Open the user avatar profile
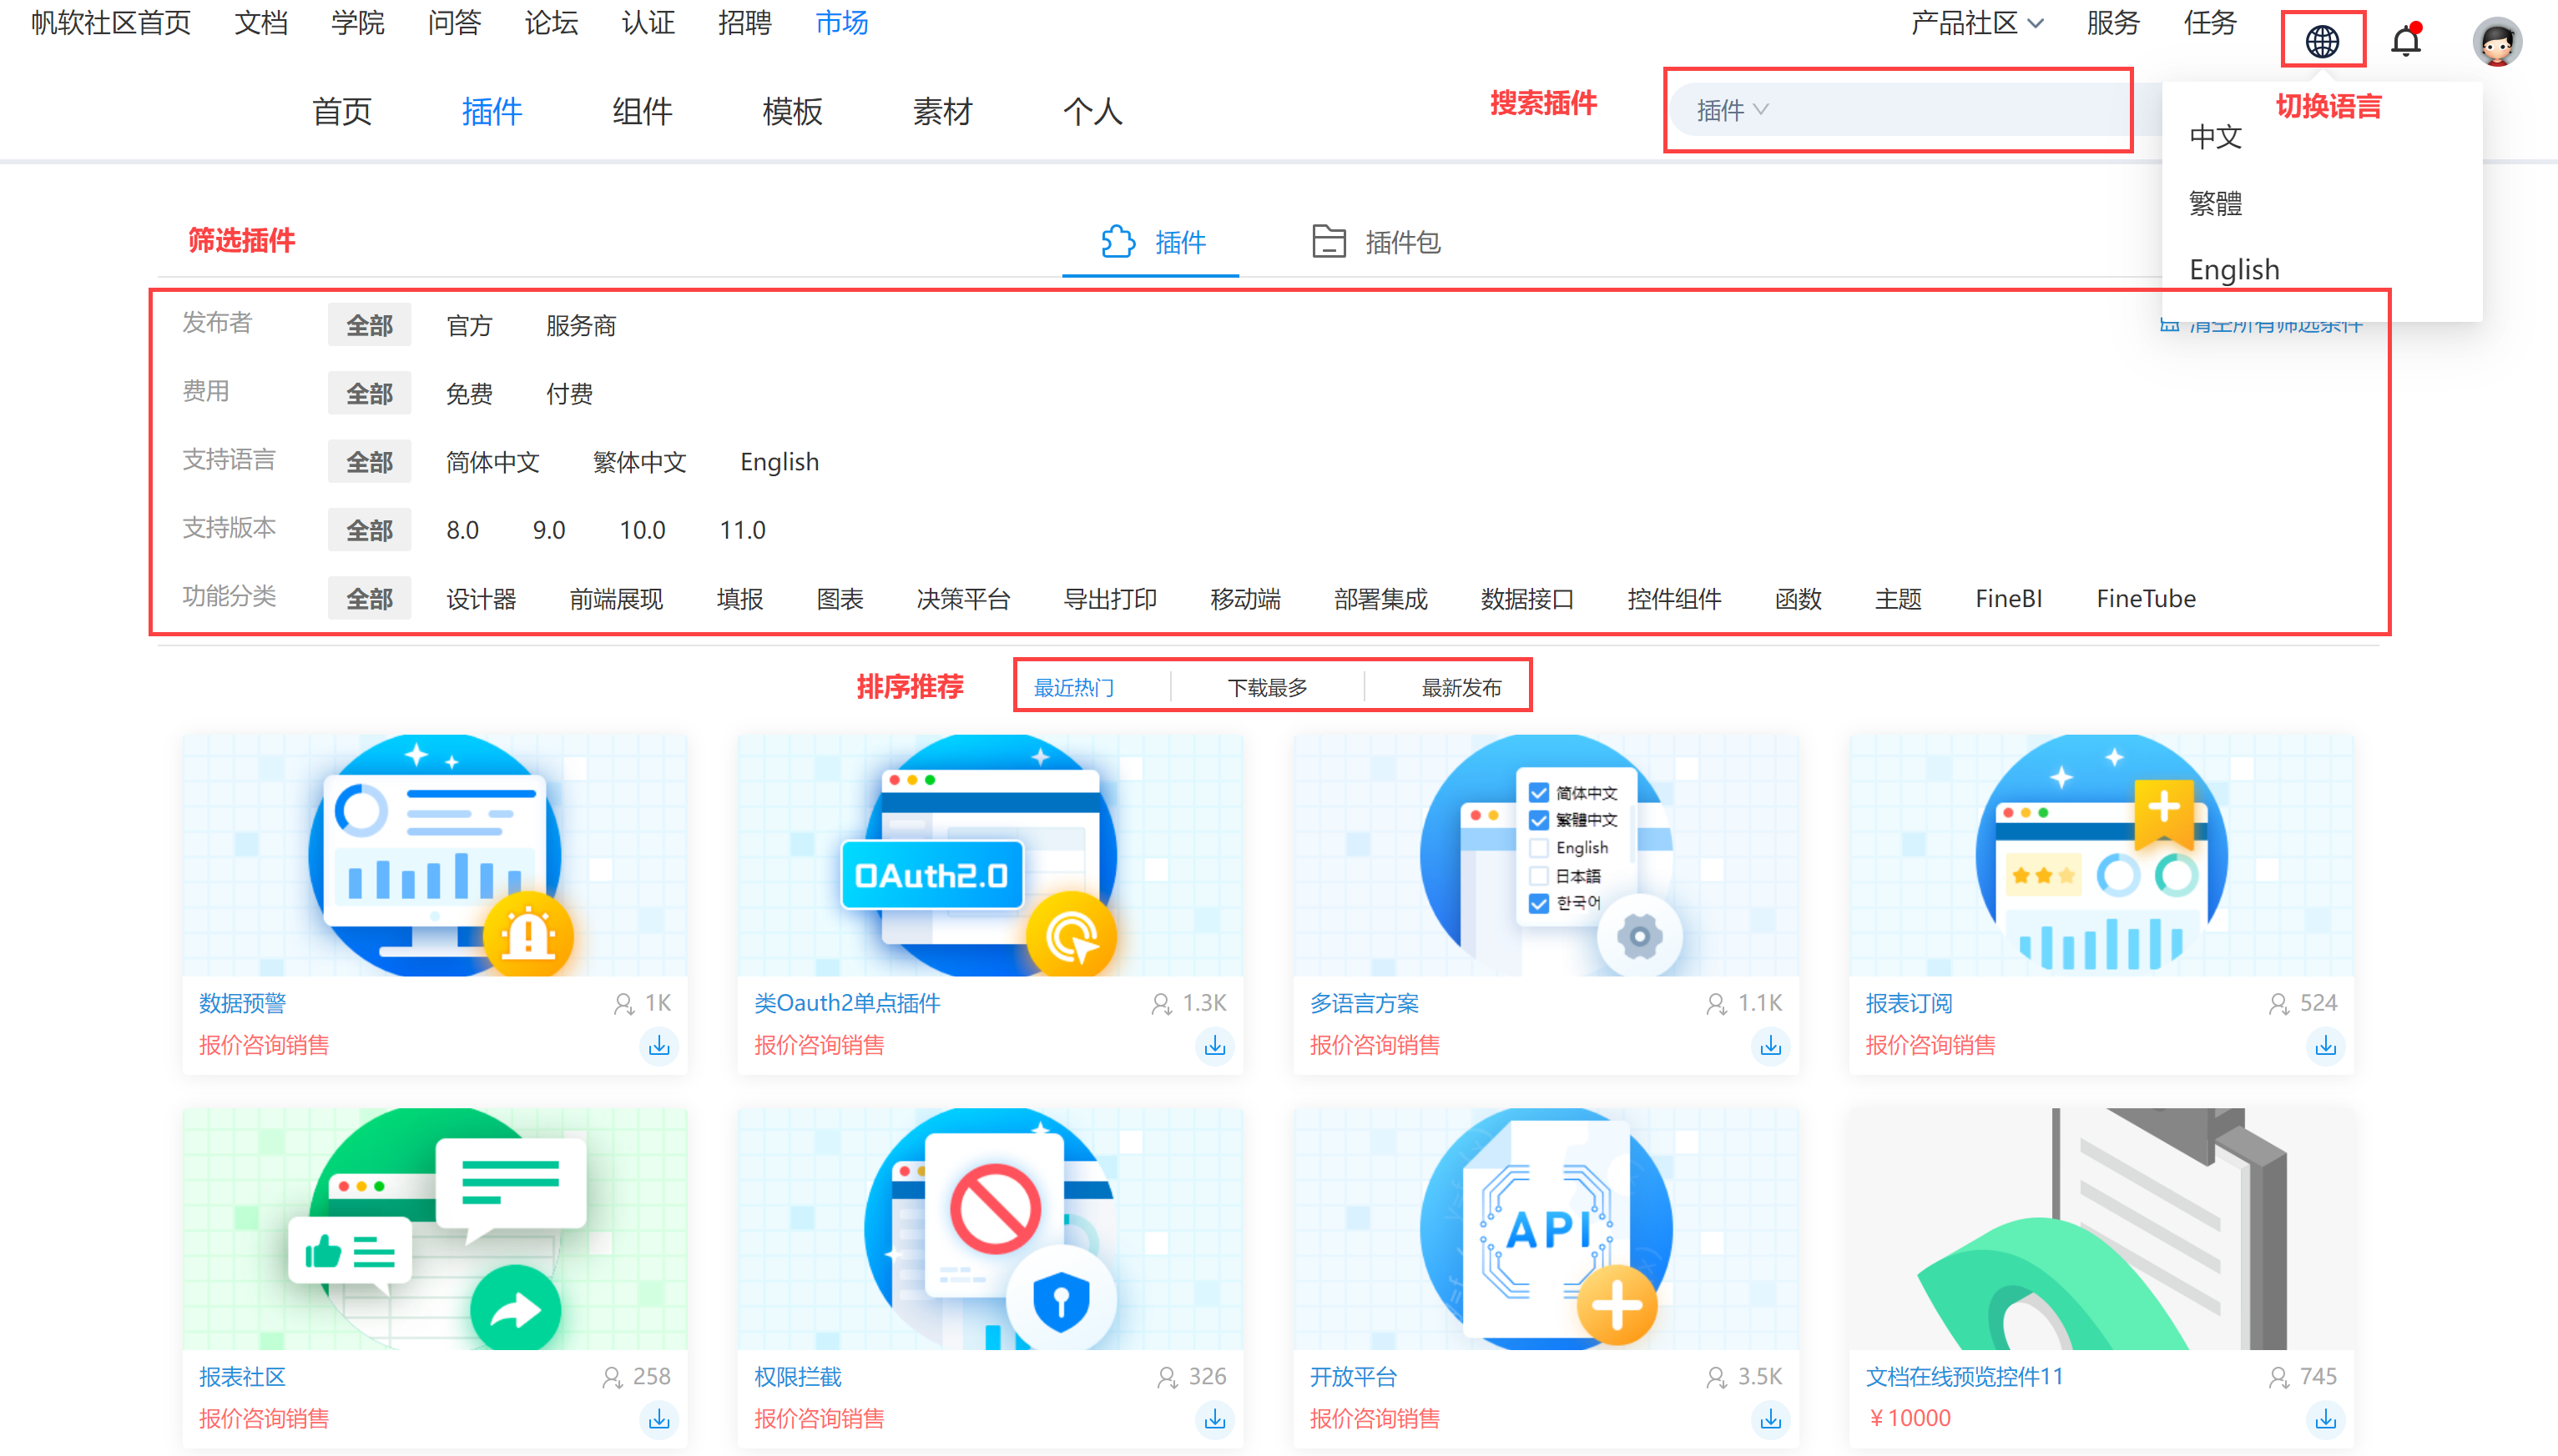This screenshot has height=1456, width=2558. [2496, 41]
